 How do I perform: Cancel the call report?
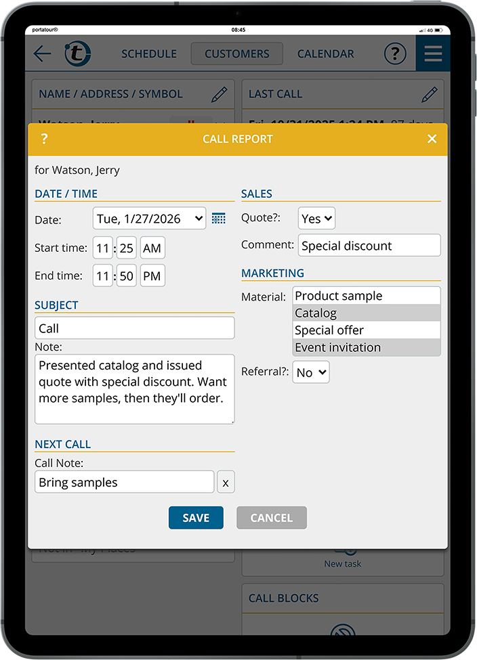point(271,518)
